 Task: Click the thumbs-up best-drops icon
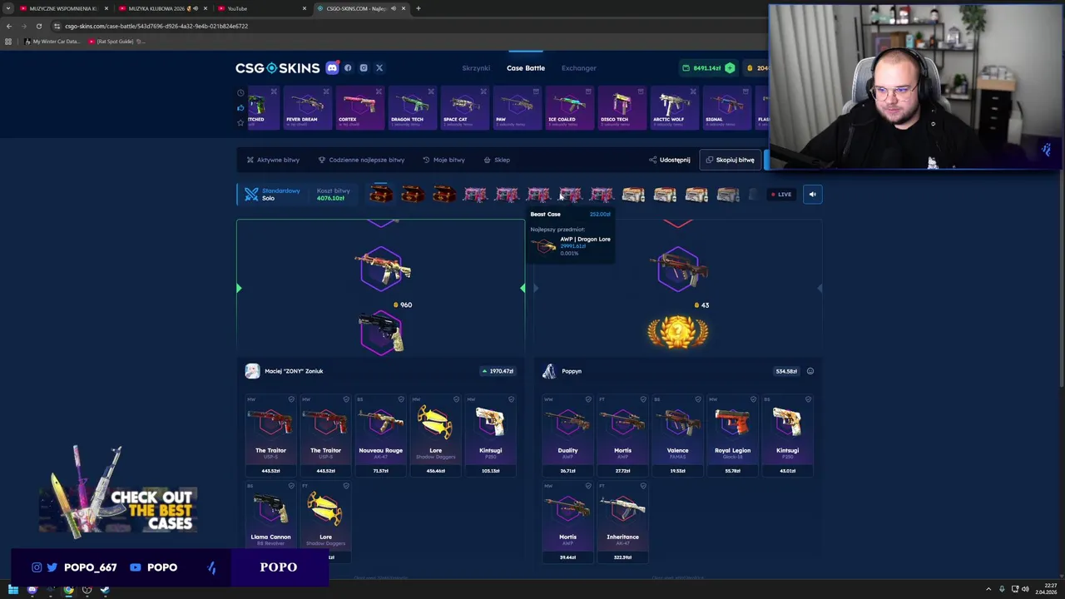(240, 107)
